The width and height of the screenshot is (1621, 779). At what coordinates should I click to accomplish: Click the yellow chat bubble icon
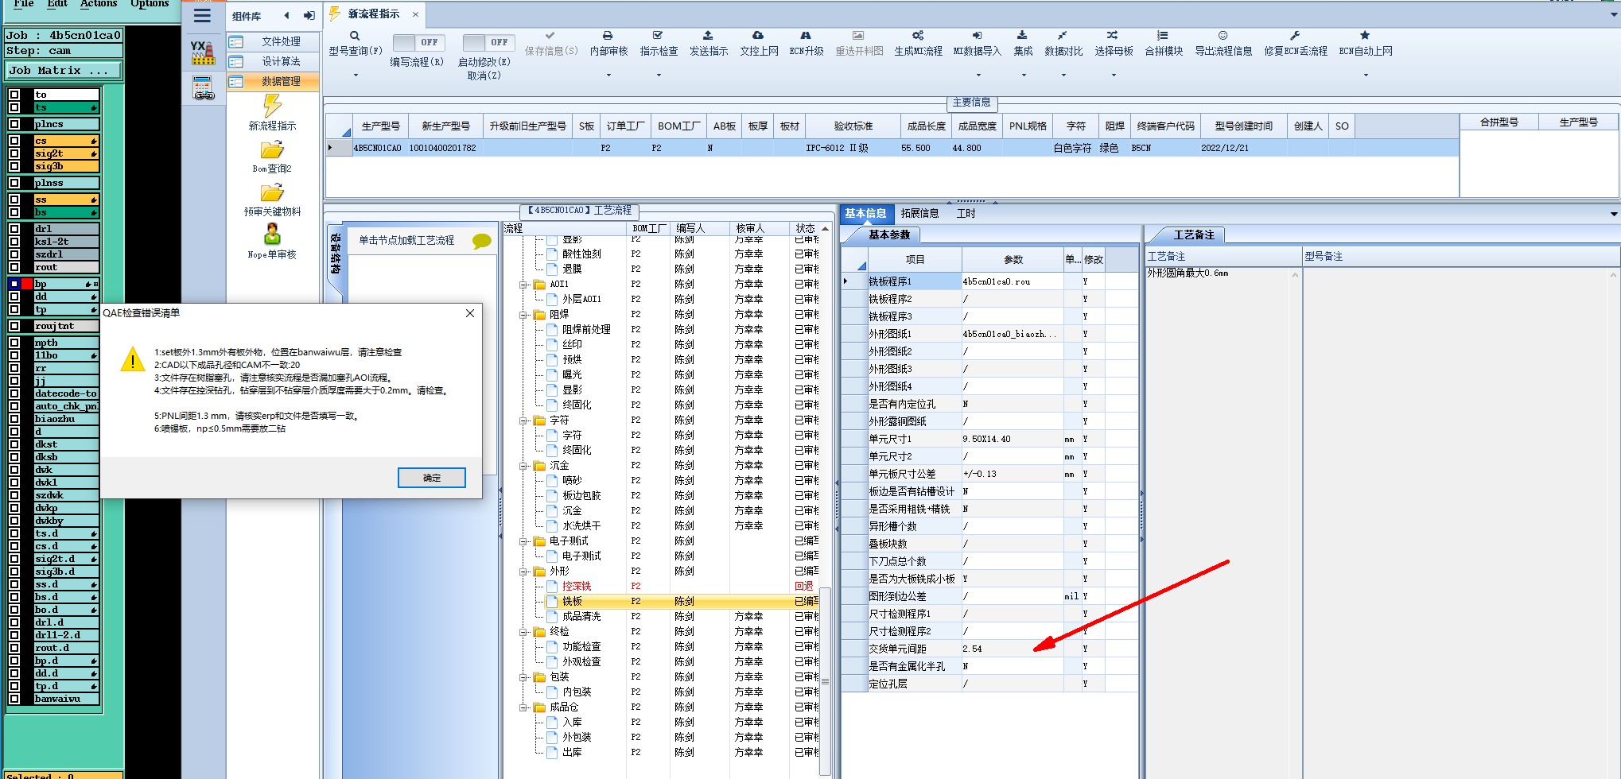481,241
